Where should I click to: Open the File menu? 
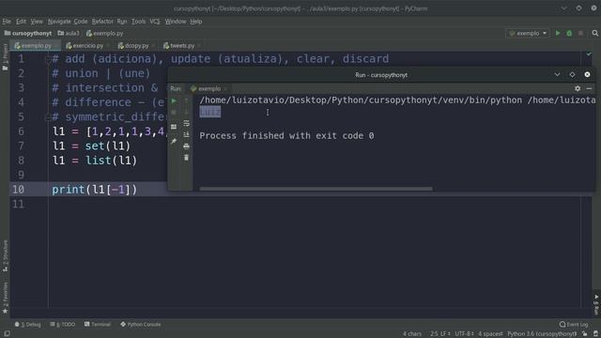click(x=7, y=22)
